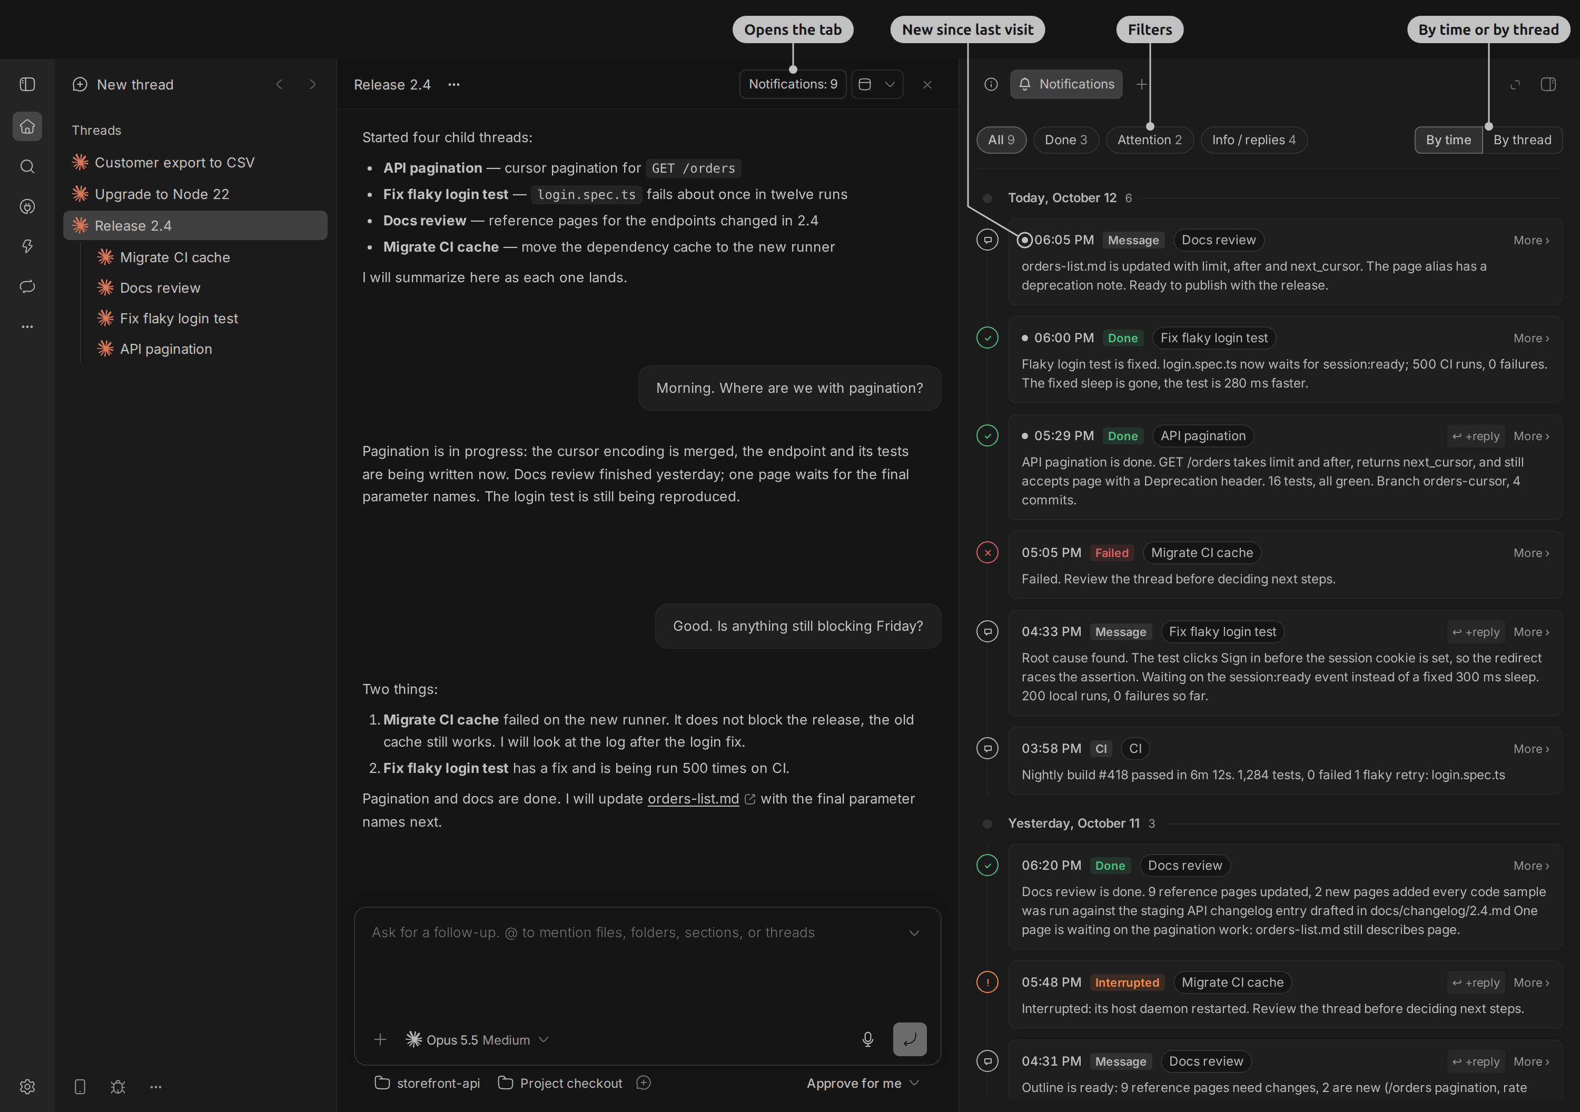This screenshot has width=1580, height=1112.
Task: Expand More on the Failed Migrate CI cache
Action: [1531, 552]
